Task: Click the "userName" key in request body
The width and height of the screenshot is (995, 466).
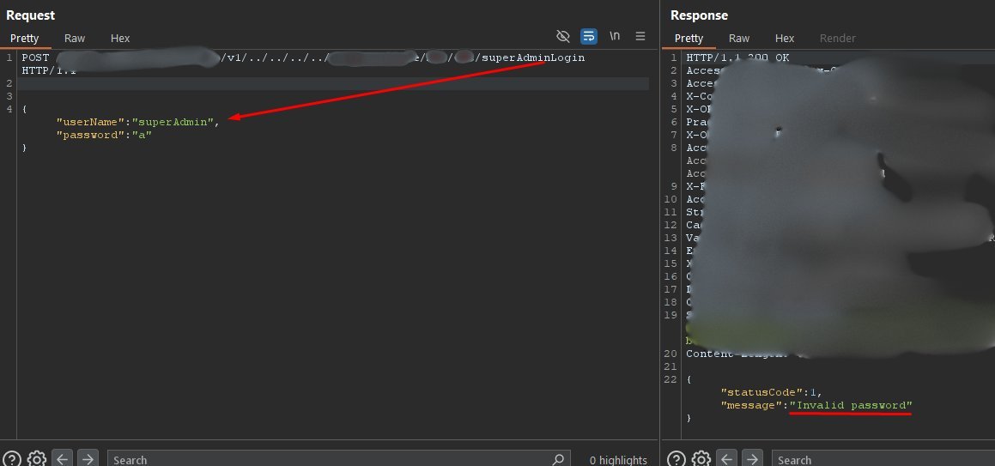Action: pyautogui.click(x=91, y=122)
